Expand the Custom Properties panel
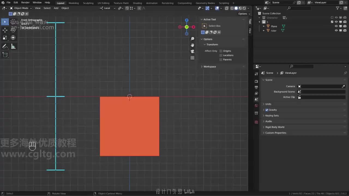Viewport: 349px width, 196px height. coord(276,133)
